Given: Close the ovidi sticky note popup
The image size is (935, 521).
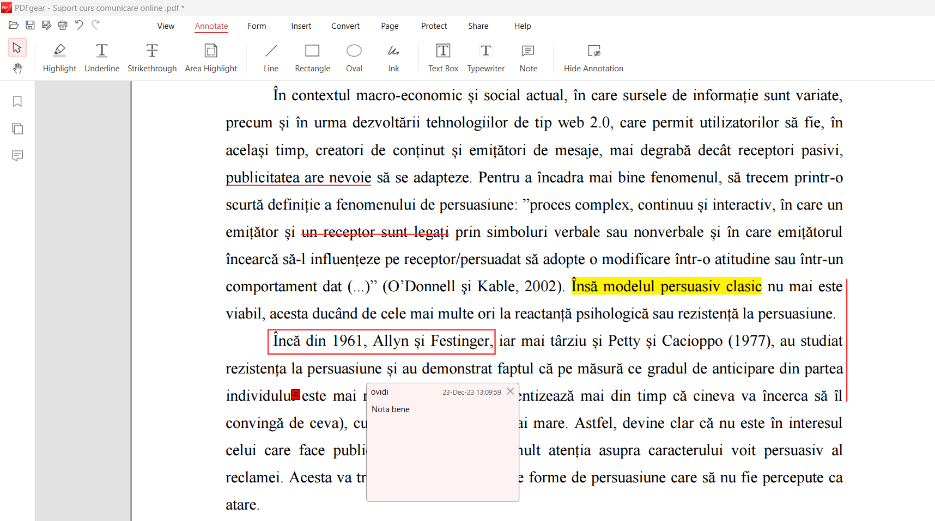Looking at the screenshot, I should [x=510, y=391].
